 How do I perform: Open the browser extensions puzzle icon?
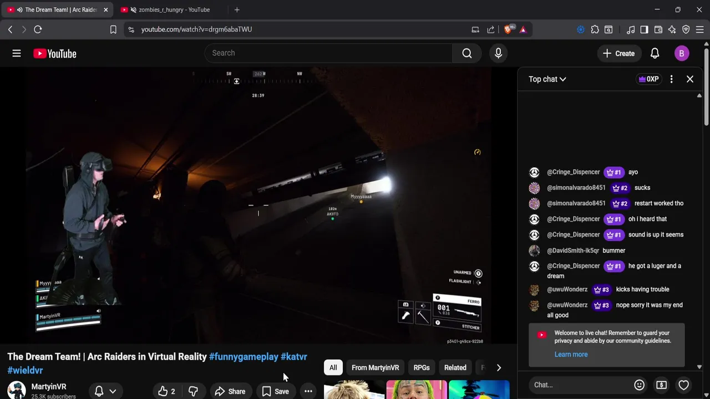click(595, 29)
